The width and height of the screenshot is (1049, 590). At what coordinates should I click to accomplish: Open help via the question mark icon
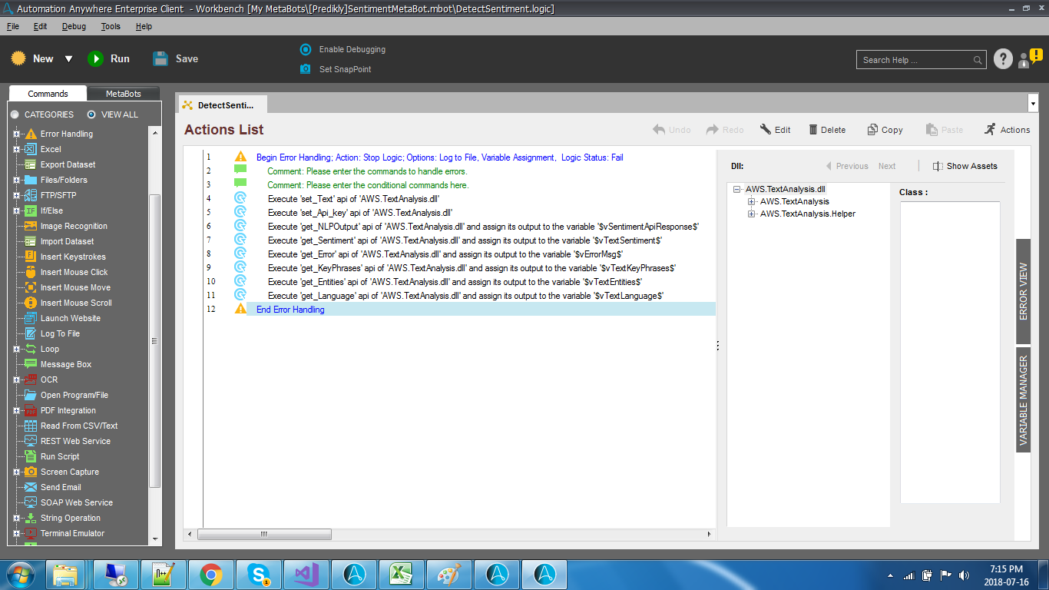coord(1003,59)
